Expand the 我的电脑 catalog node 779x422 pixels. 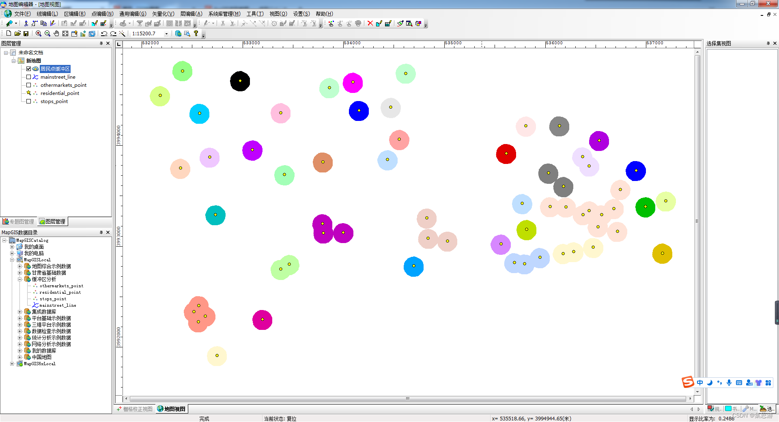tap(12, 253)
